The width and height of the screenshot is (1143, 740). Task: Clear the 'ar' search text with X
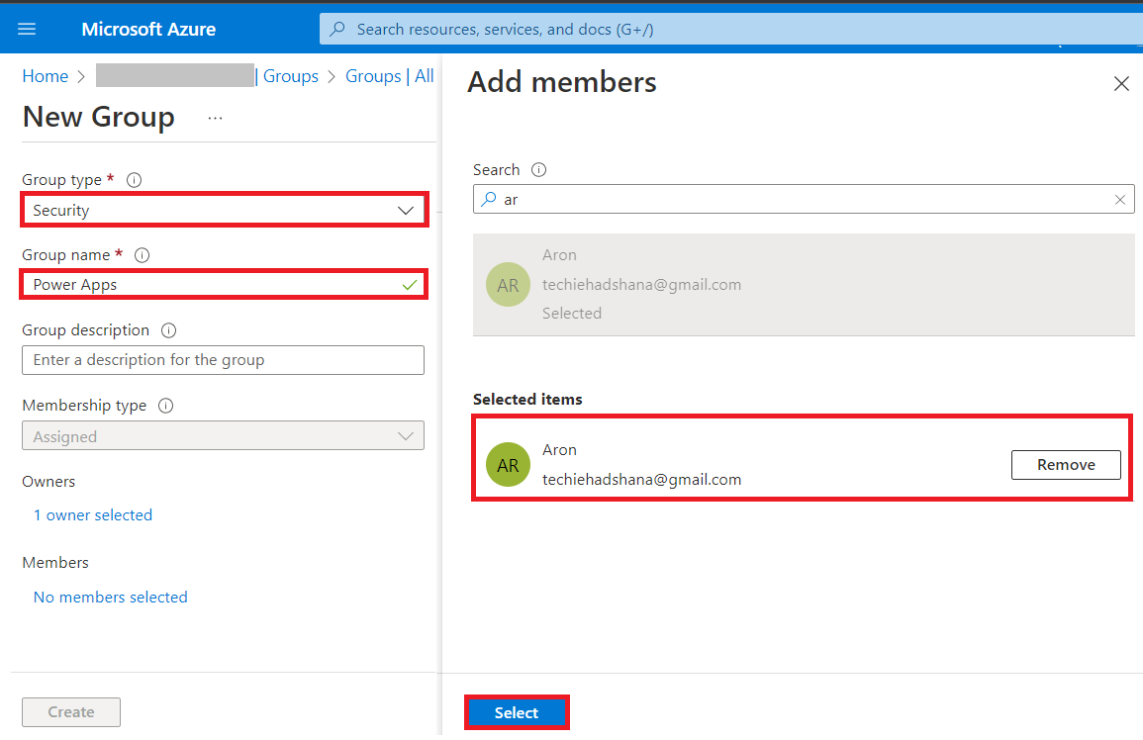coord(1119,199)
